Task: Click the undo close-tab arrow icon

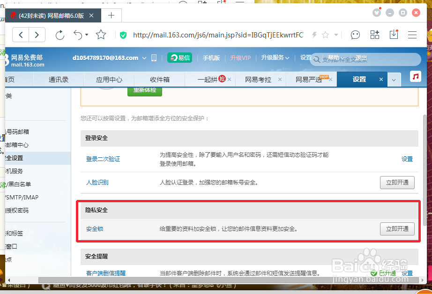Action: (x=78, y=35)
